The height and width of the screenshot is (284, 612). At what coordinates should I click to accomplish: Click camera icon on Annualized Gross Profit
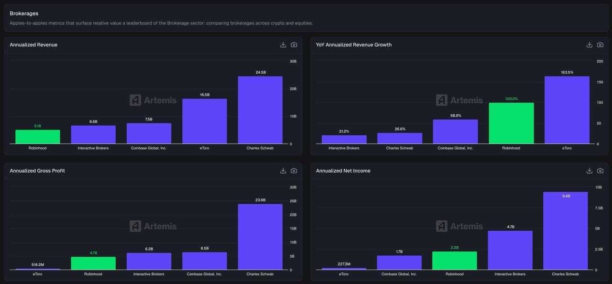pyautogui.click(x=294, y=171)
